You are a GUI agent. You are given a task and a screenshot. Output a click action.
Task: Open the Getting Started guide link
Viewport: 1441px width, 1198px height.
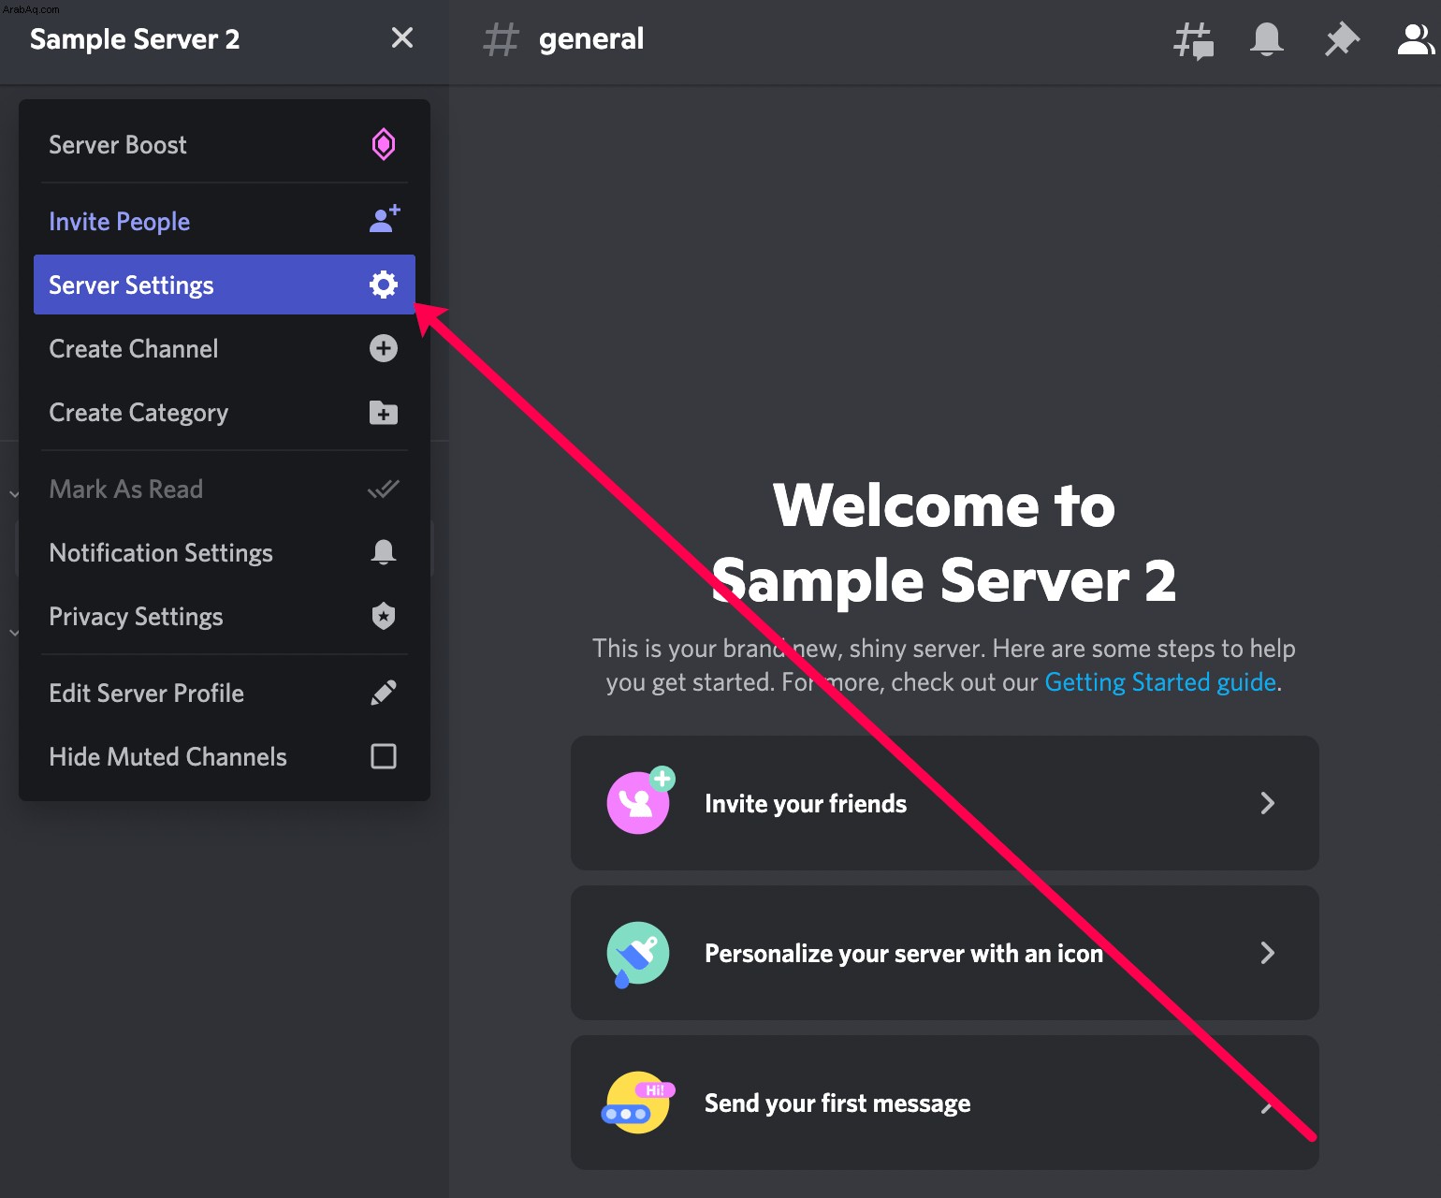click(1160, 682)
